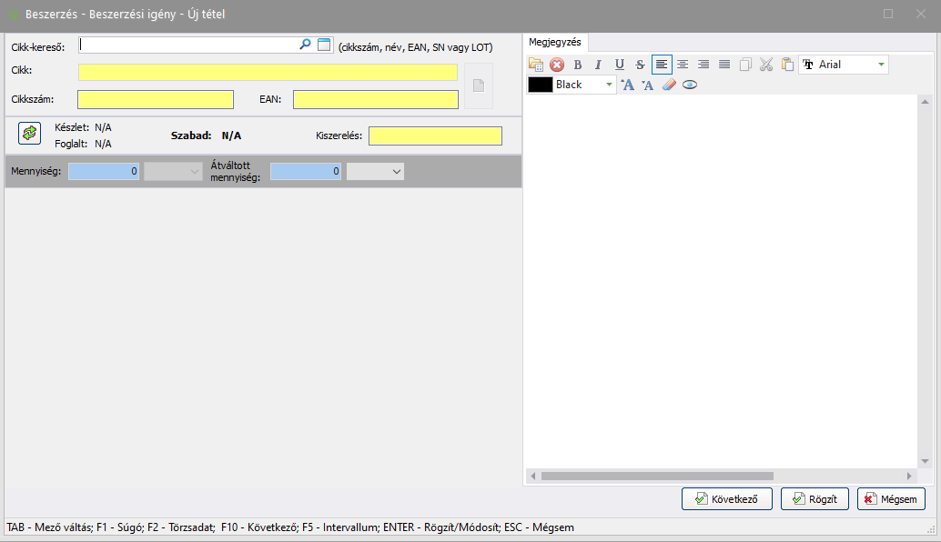
Task: Click the green refresh stock icon
Action: click(30, 134)
